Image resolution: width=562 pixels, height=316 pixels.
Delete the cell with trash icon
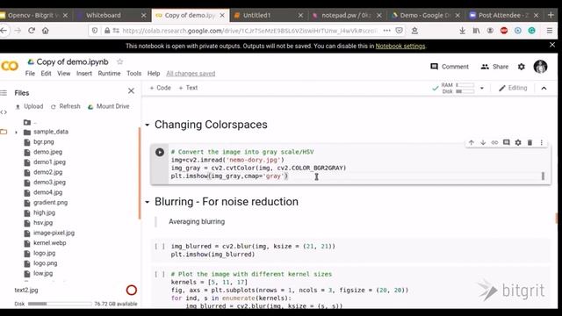pyautogui.click(x=530, y=142)
